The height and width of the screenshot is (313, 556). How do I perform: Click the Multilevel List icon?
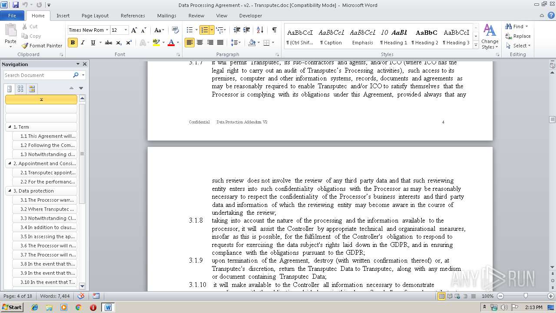pyautogui.click(x=219, y=30)
